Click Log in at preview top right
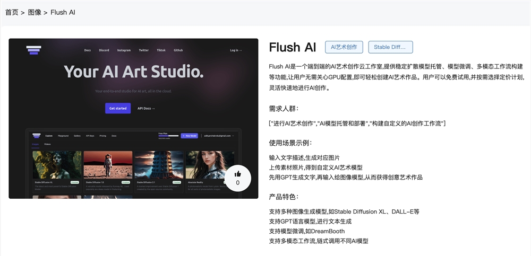531x256 pixels. click(x=236, y=50)
